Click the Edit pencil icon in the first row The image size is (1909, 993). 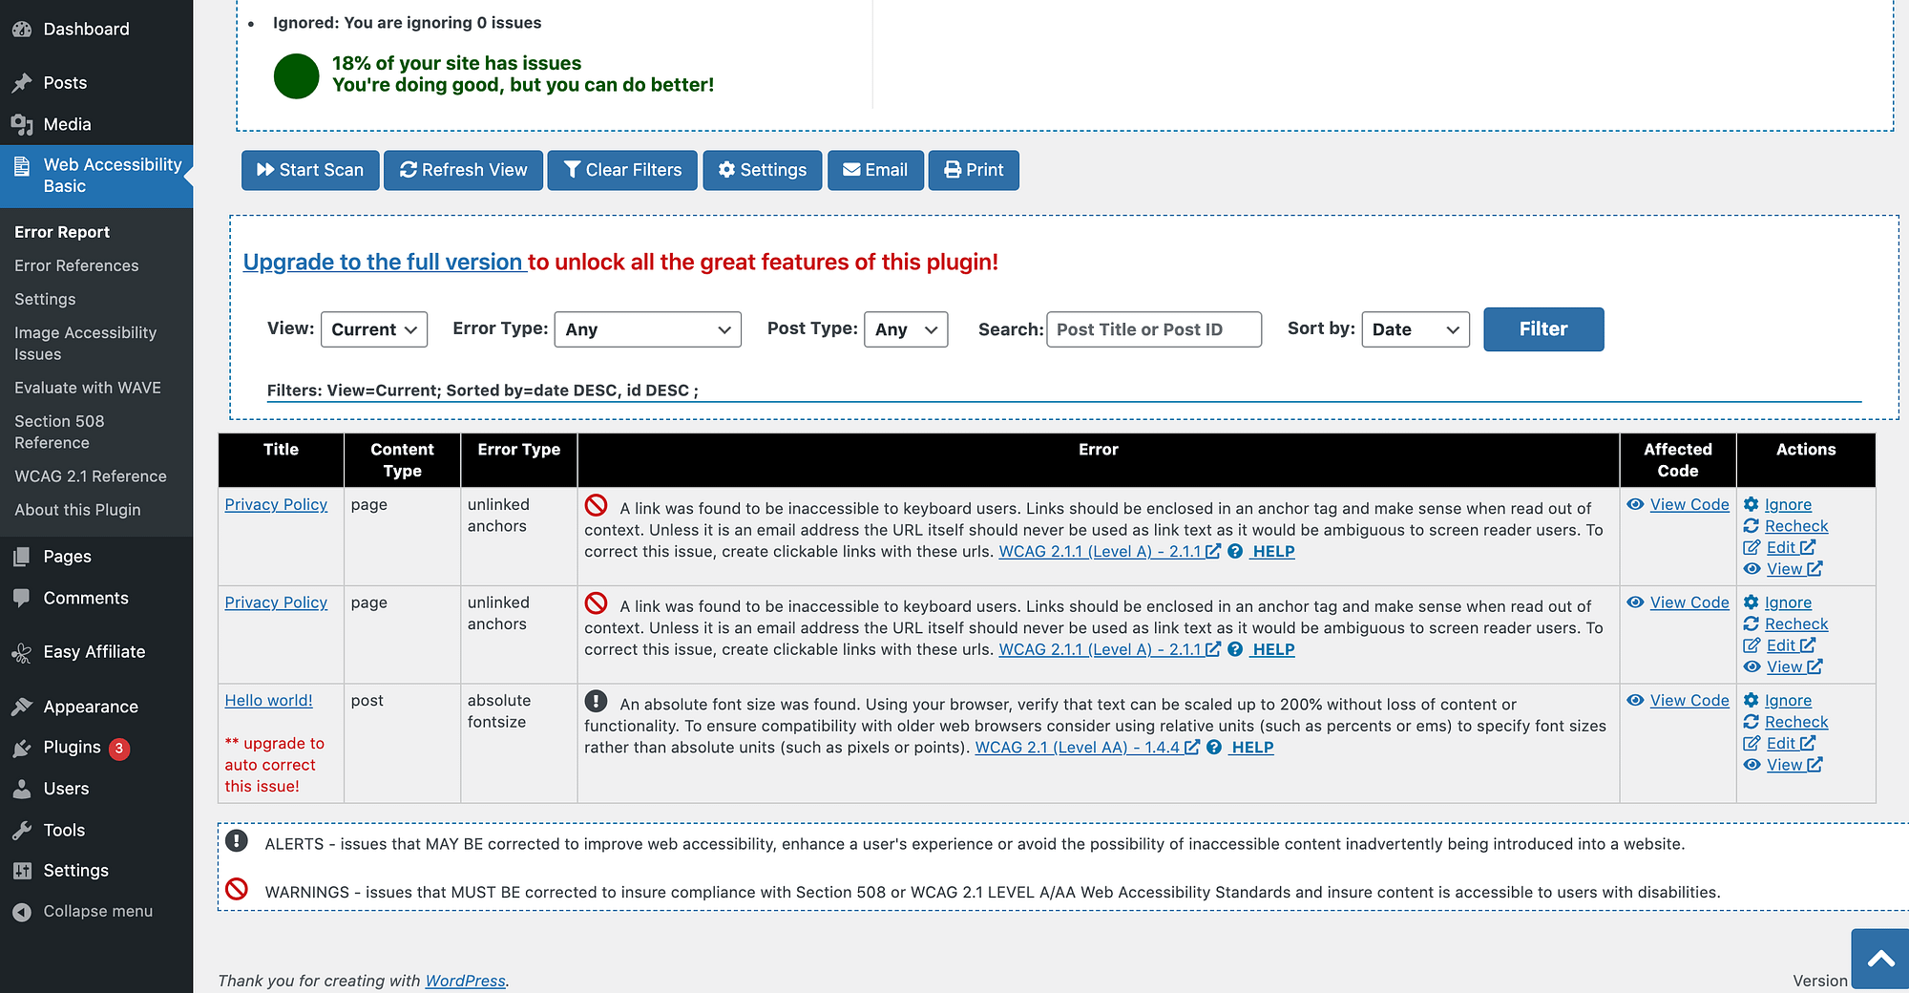pos(1752,547)
